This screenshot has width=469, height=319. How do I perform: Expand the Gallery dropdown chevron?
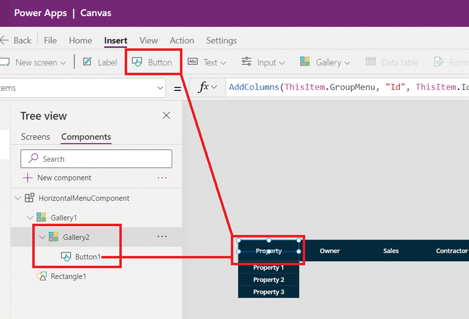(347, 63)
